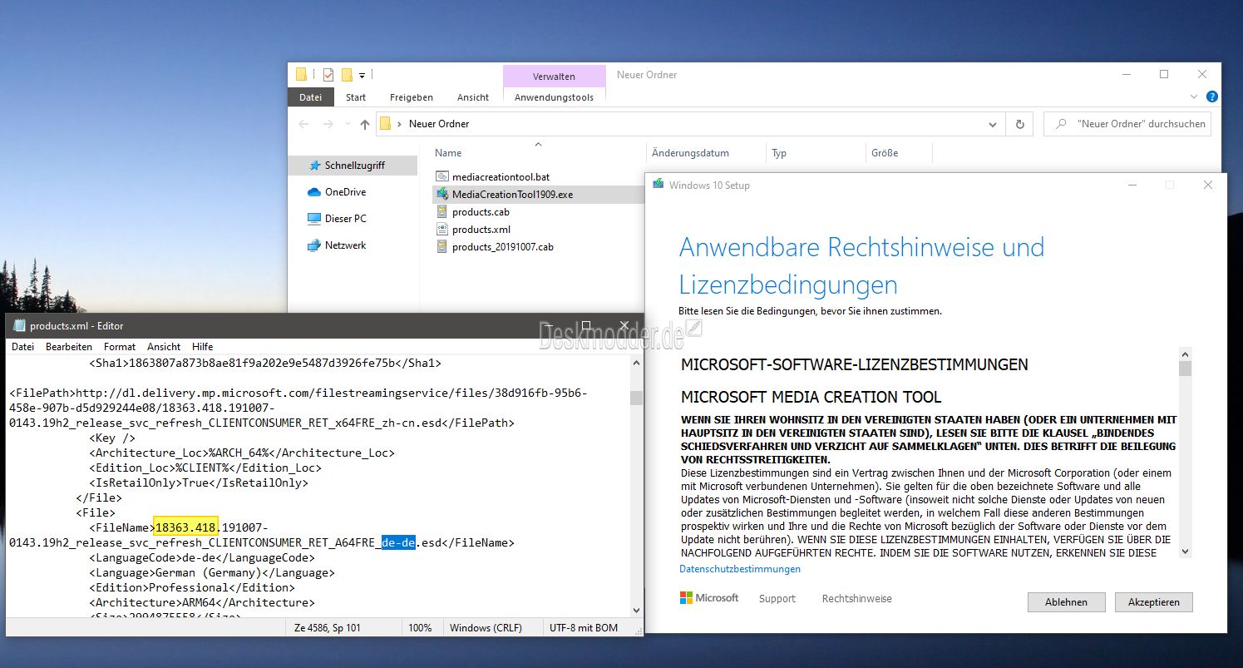Open the Datei tab in Explorer
1243x668 pixels.
pos(310,97)
